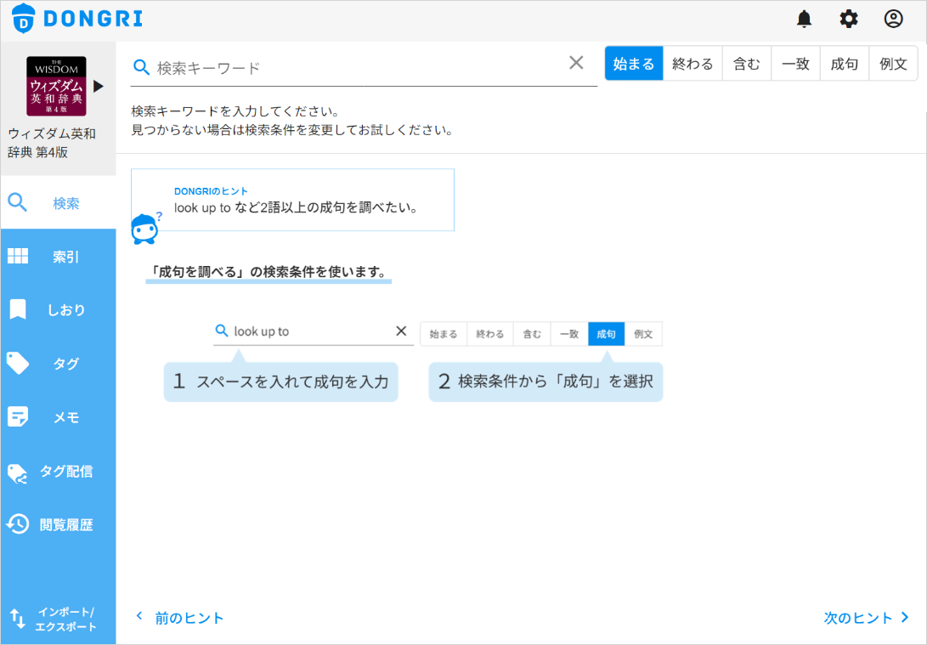Open the タグ sidebar item
This screenshot has width=927, height=645.
(x=58, y=363)
